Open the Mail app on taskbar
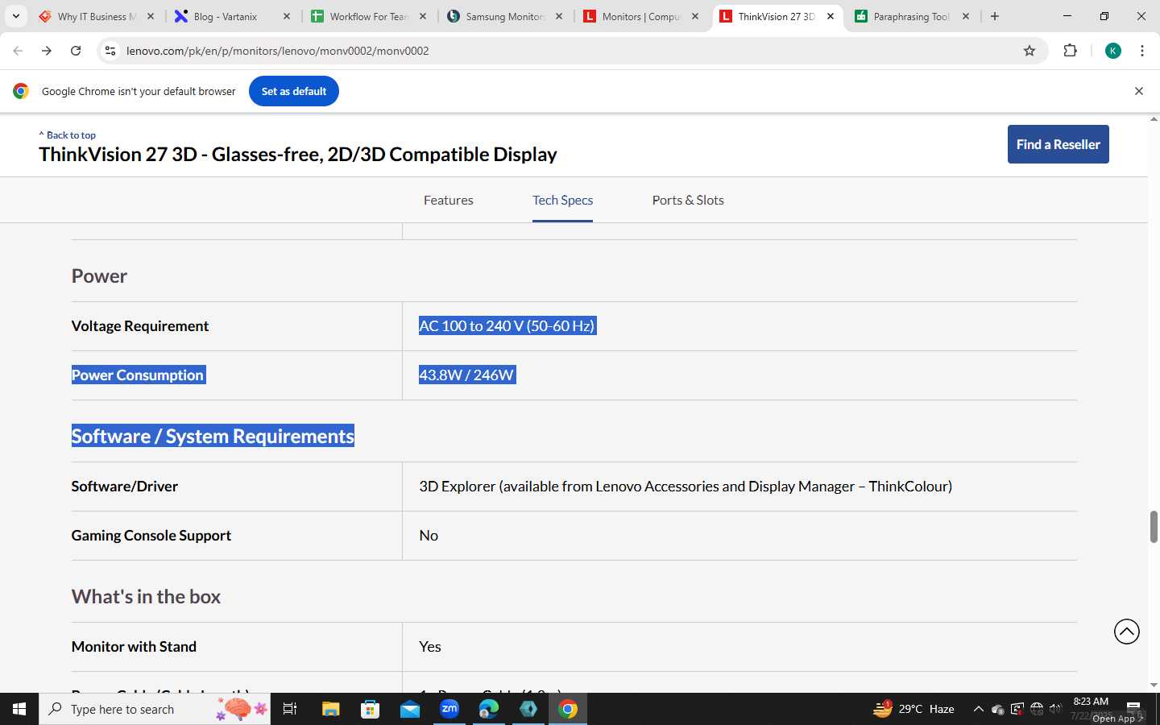This screenshot has width=1160, height=725. pos(410,709)
